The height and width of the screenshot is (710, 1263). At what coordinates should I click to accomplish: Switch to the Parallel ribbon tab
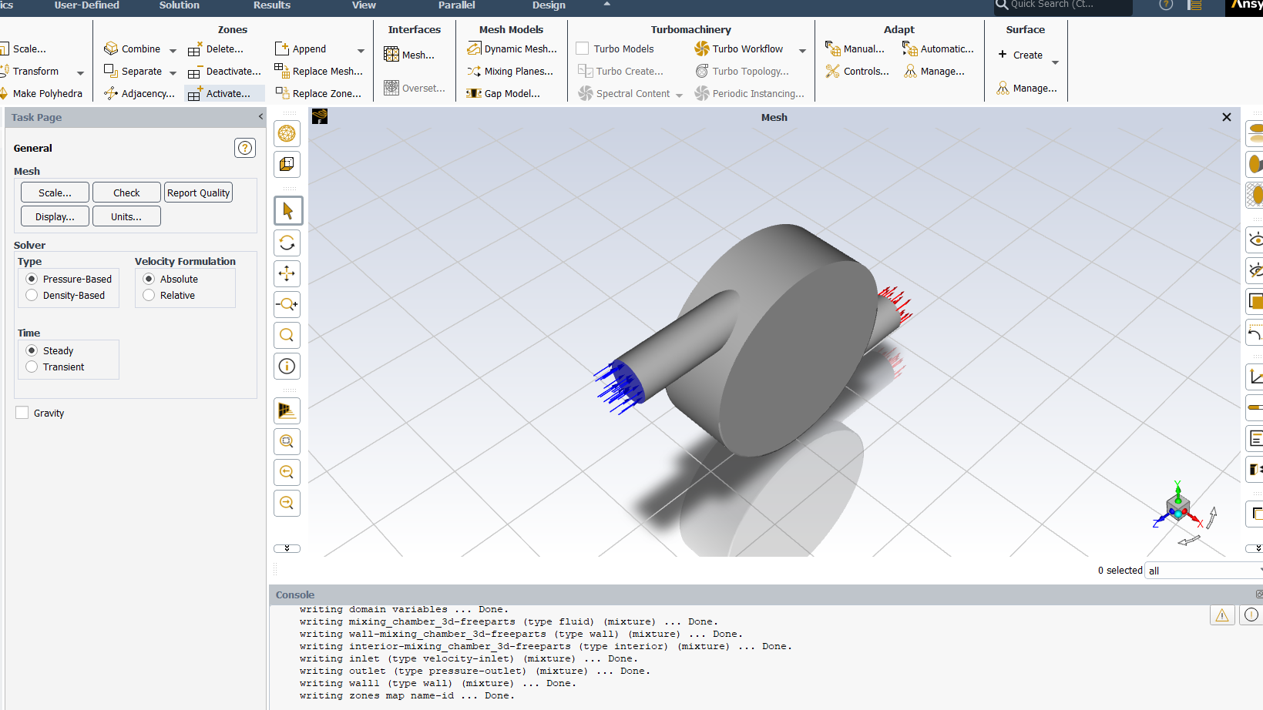pos(456,5)
